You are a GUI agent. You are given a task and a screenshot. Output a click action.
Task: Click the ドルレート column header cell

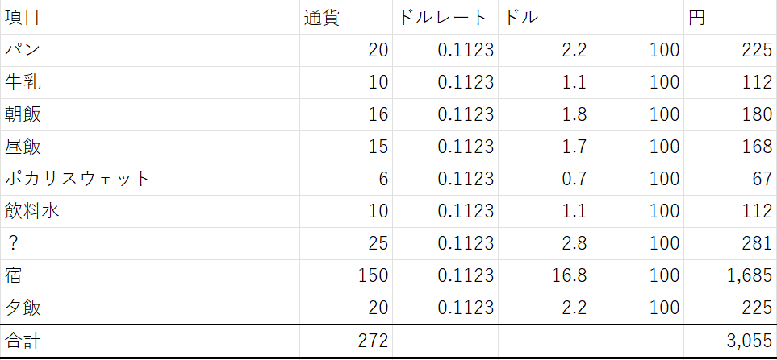(x=442, y=18)
